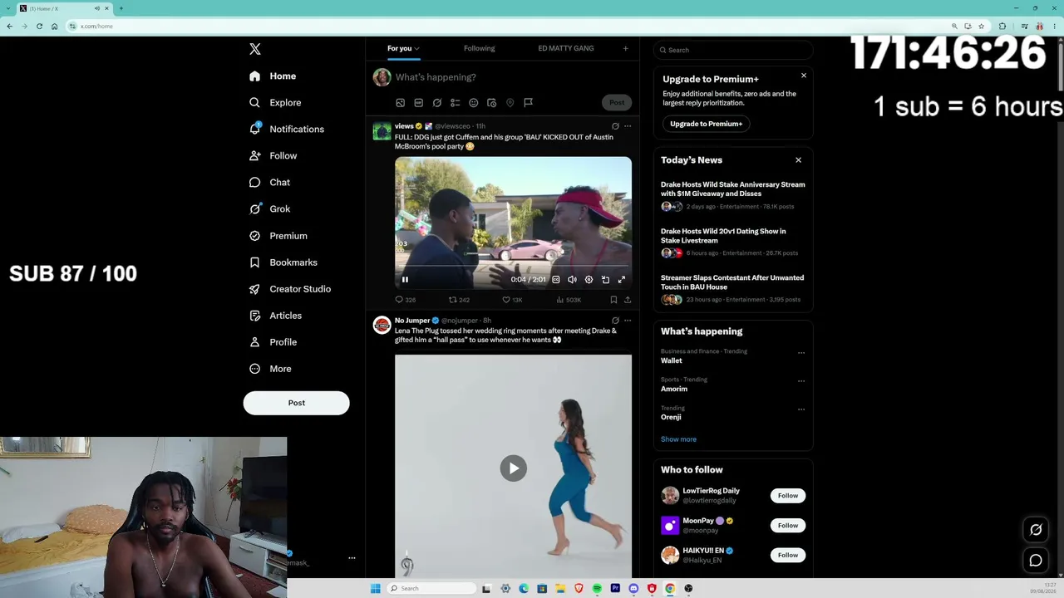Image resolution: width=1064 pixels, height=598 pixels.
Task: Go to Home in the sidebar
Action: [273, 76]
